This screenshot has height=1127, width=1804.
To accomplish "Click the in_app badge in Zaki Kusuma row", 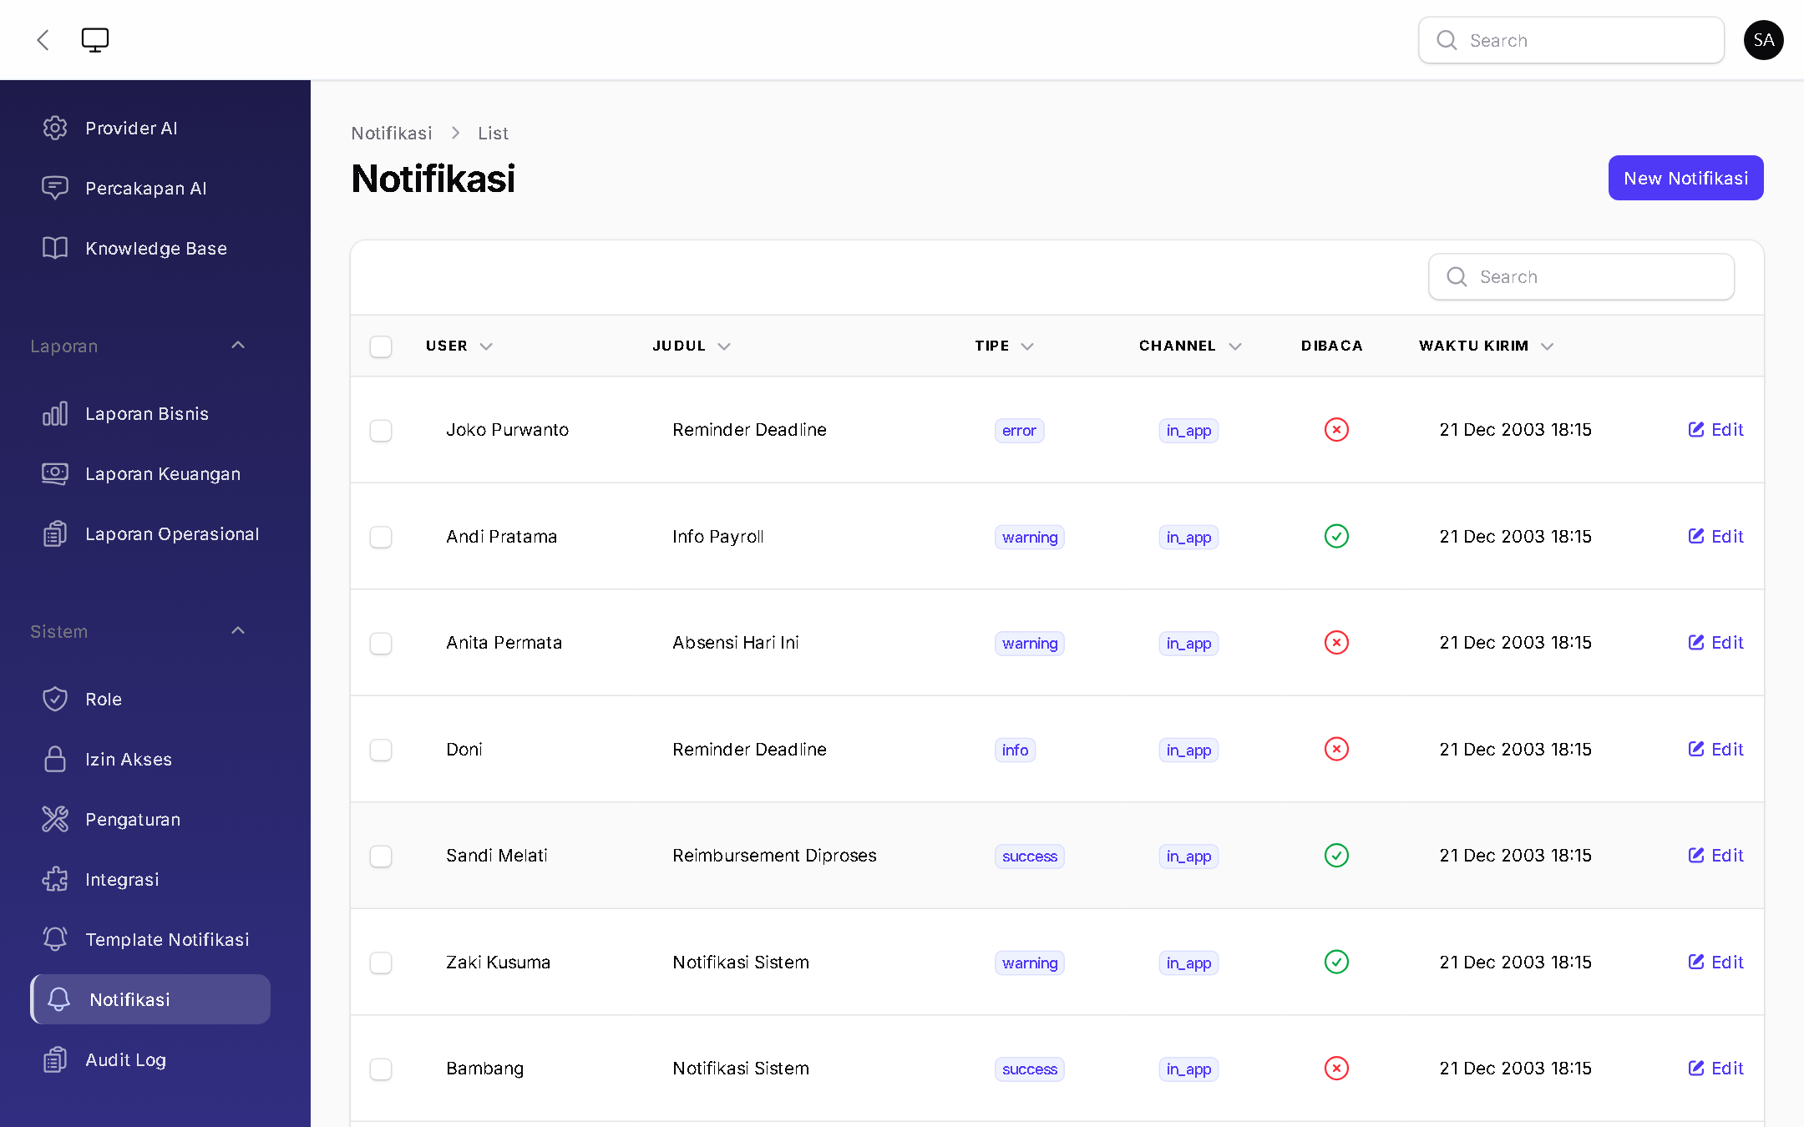I will [x=1188, y=963].
